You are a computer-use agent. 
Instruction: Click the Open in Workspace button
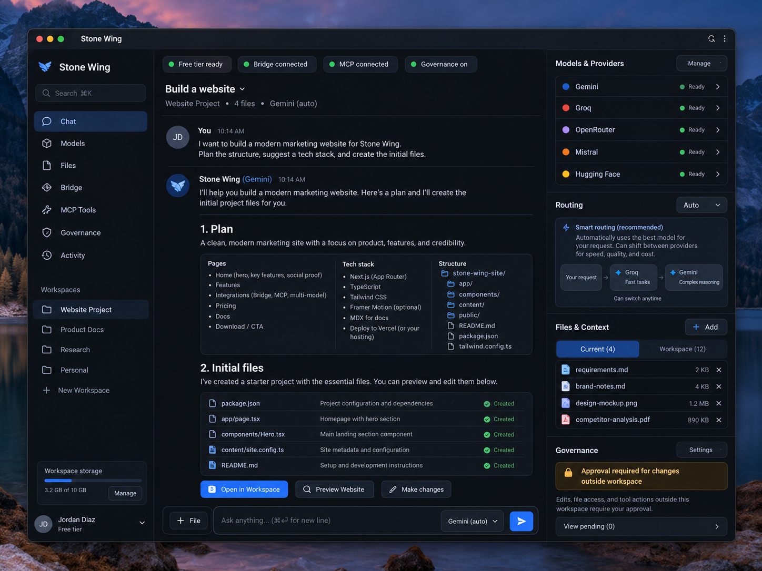point(244,490)
